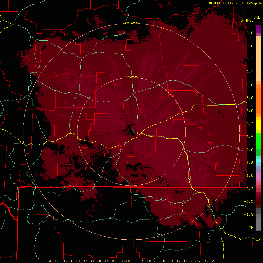
Task: Click the 8.2 legend value
Action: (x=250, y=59)
